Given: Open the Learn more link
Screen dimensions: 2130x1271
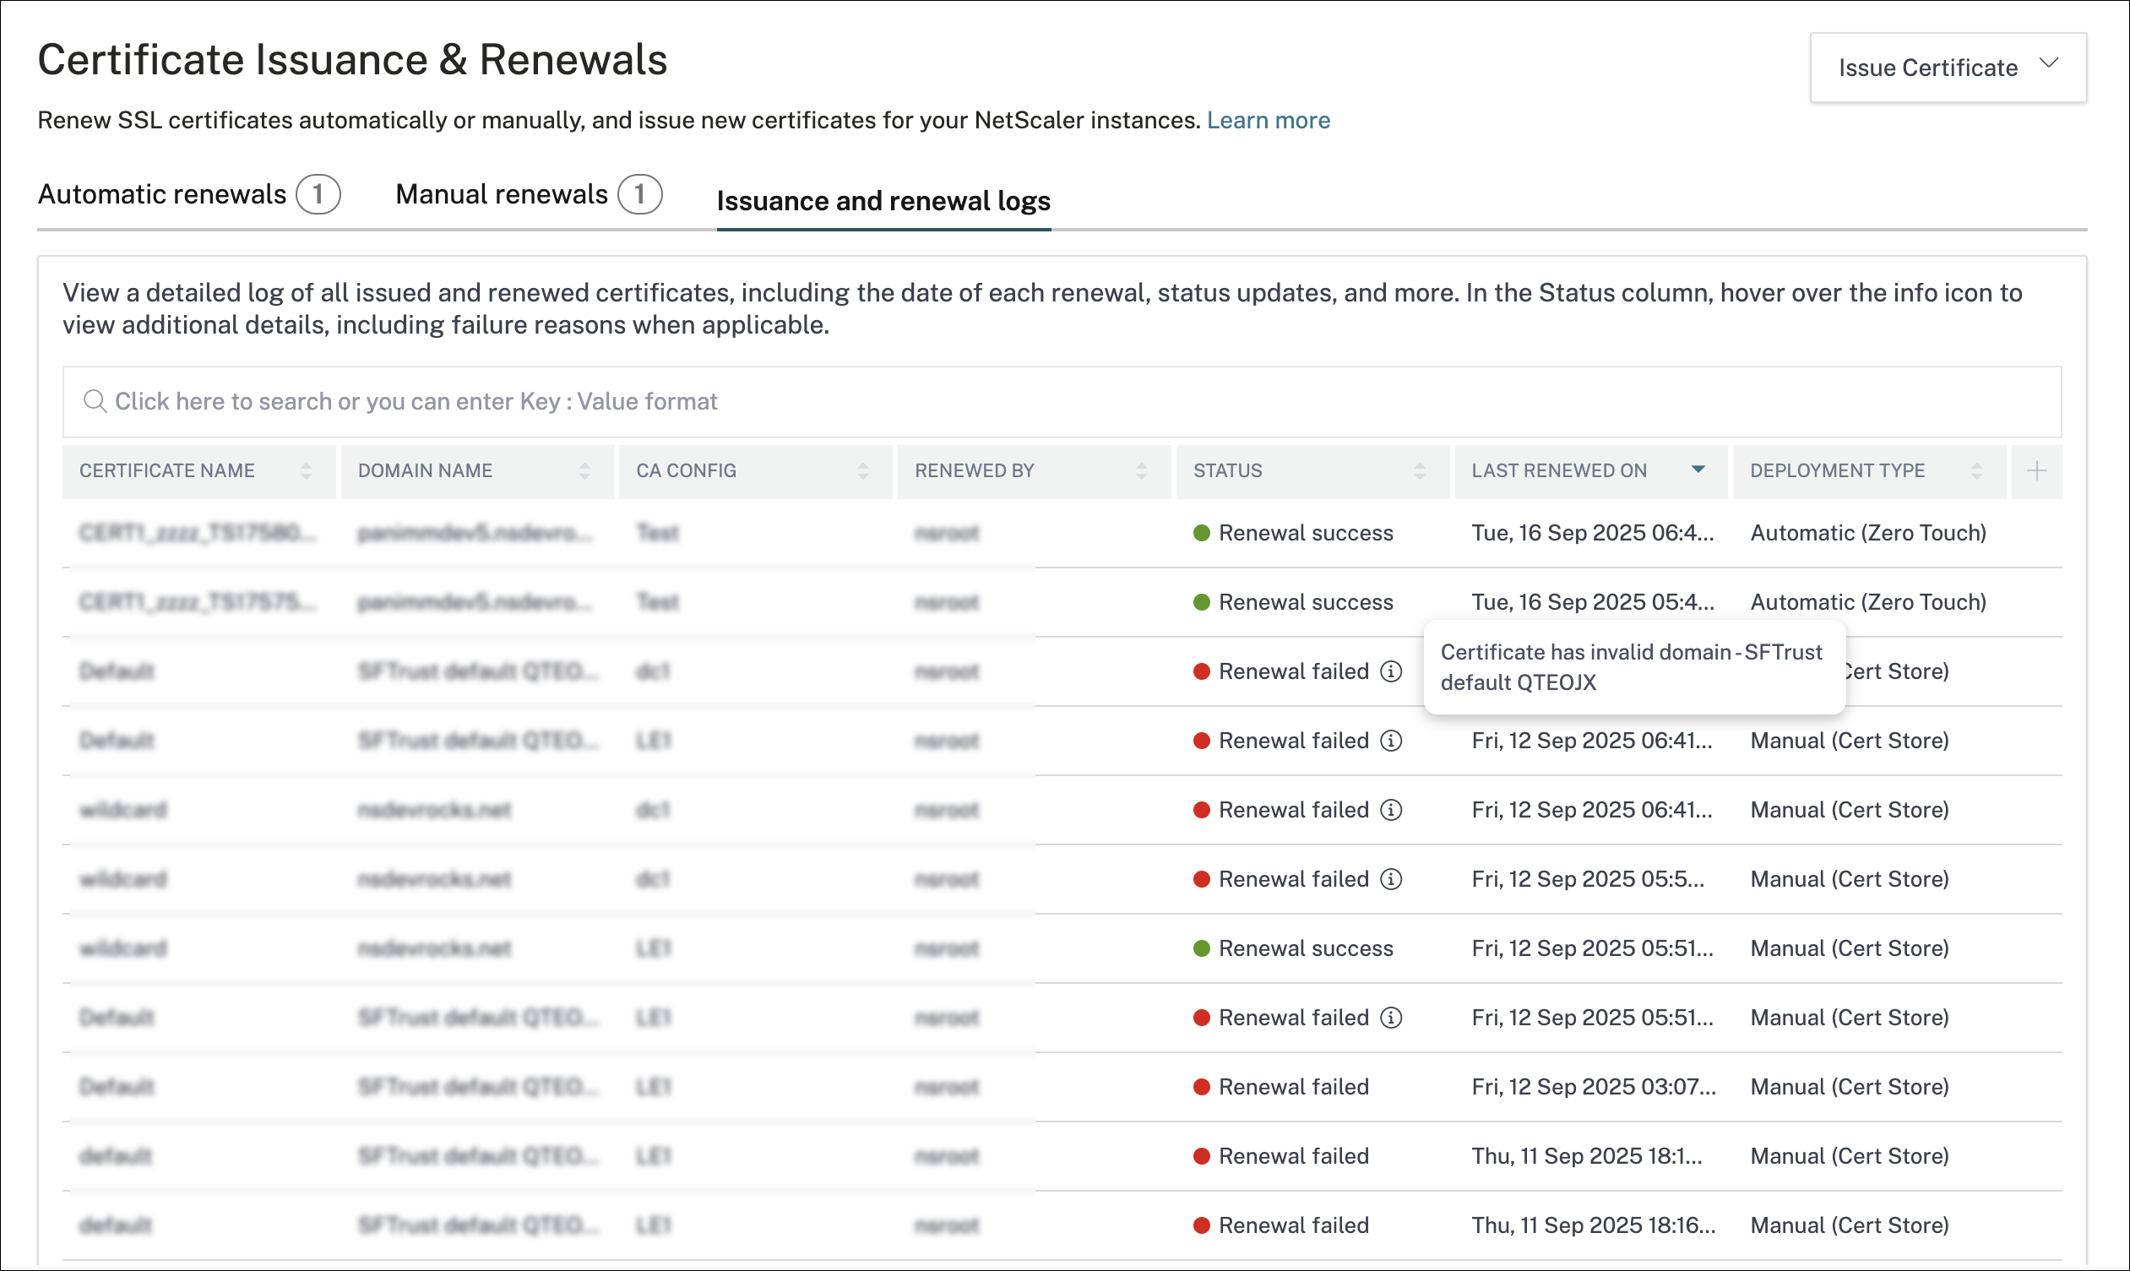Looking at the screenshot, I should pos(1268,120).
